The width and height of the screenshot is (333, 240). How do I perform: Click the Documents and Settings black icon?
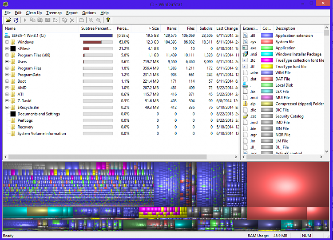tap(13, 114)
